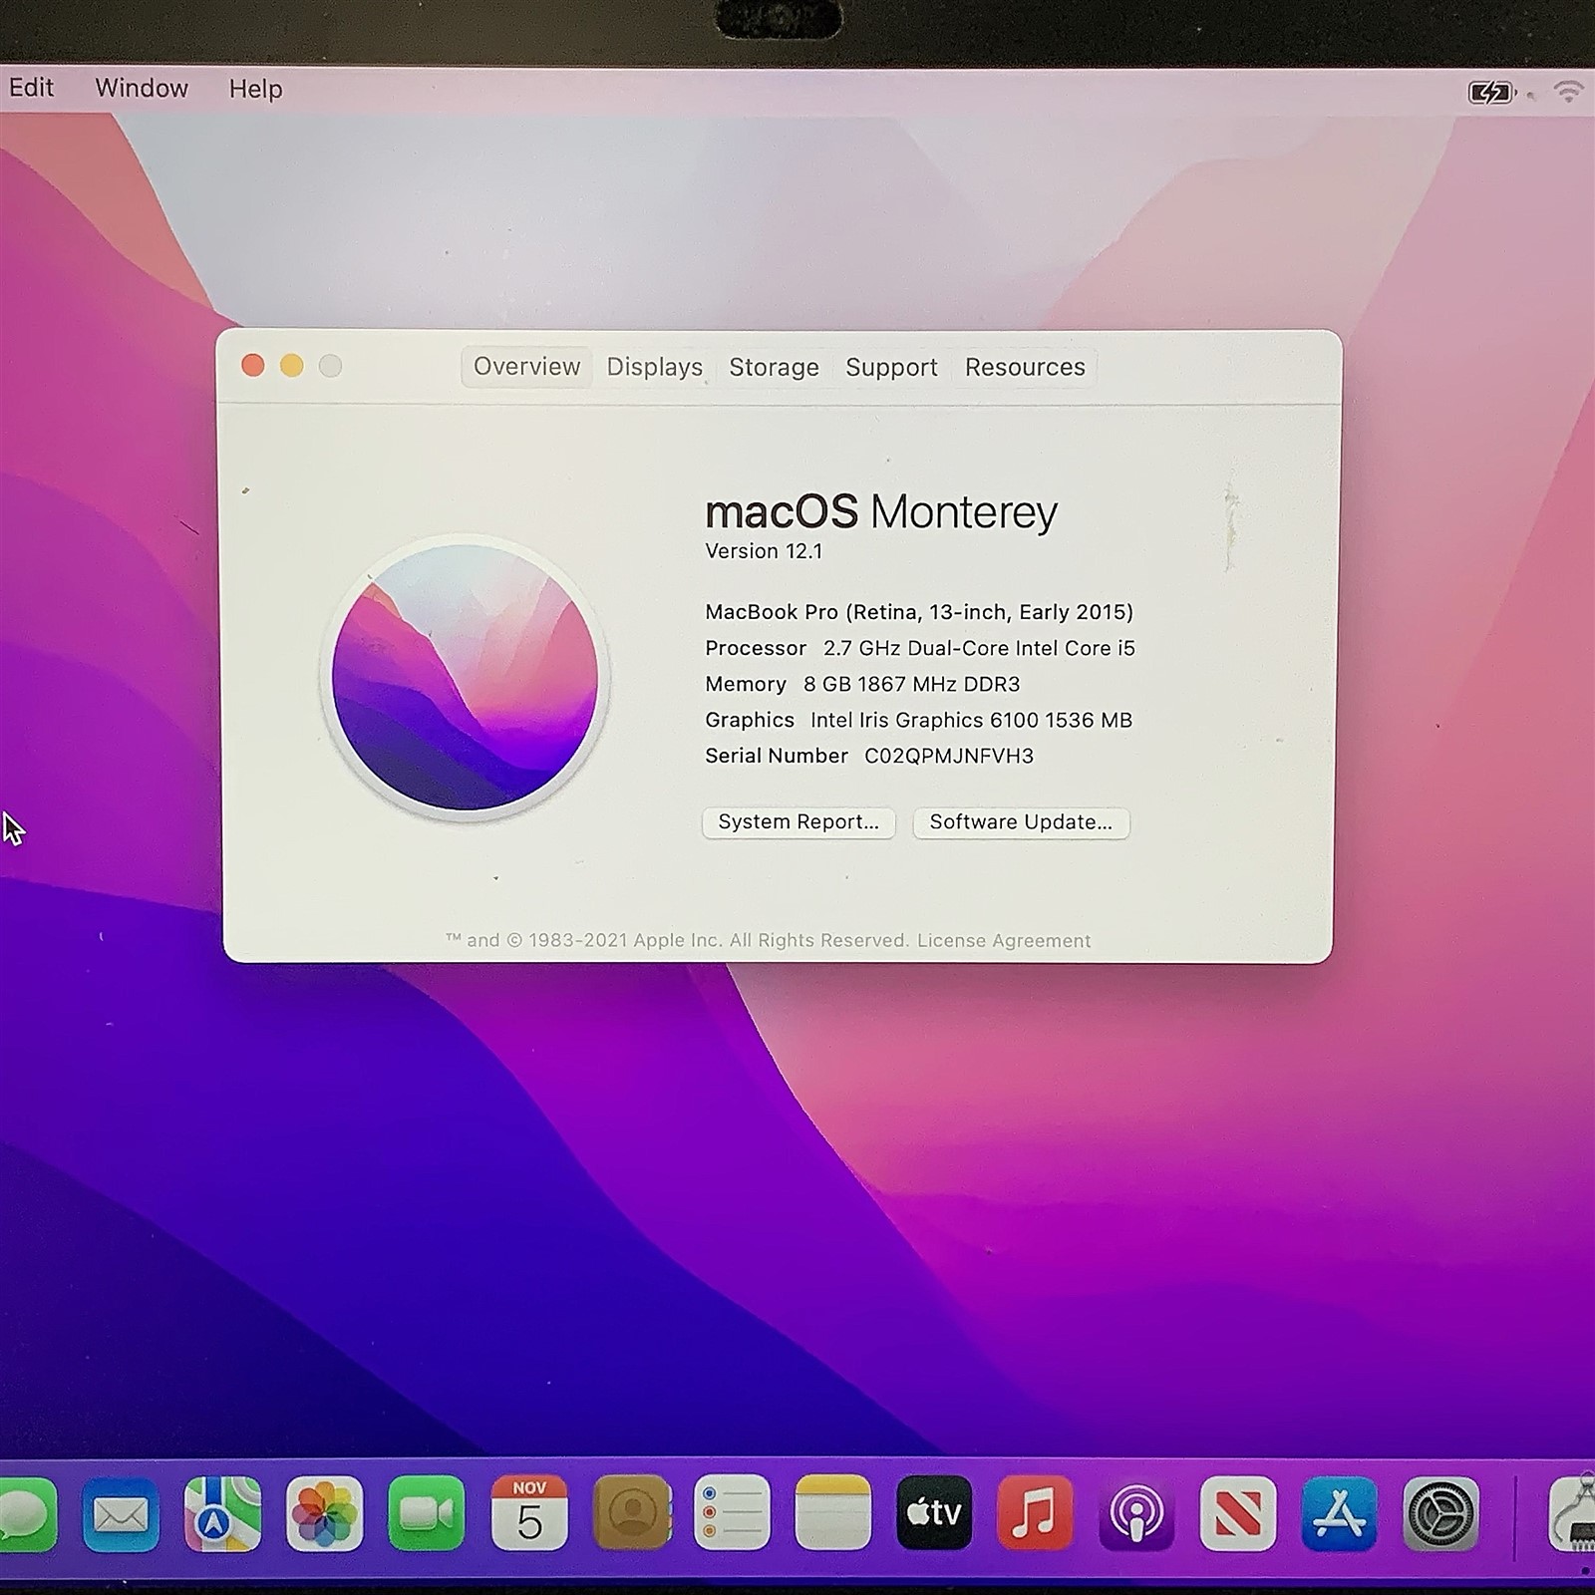Open the Help menu
The width and height of the screenshot is (1595, 1595).
pos(255,89)
